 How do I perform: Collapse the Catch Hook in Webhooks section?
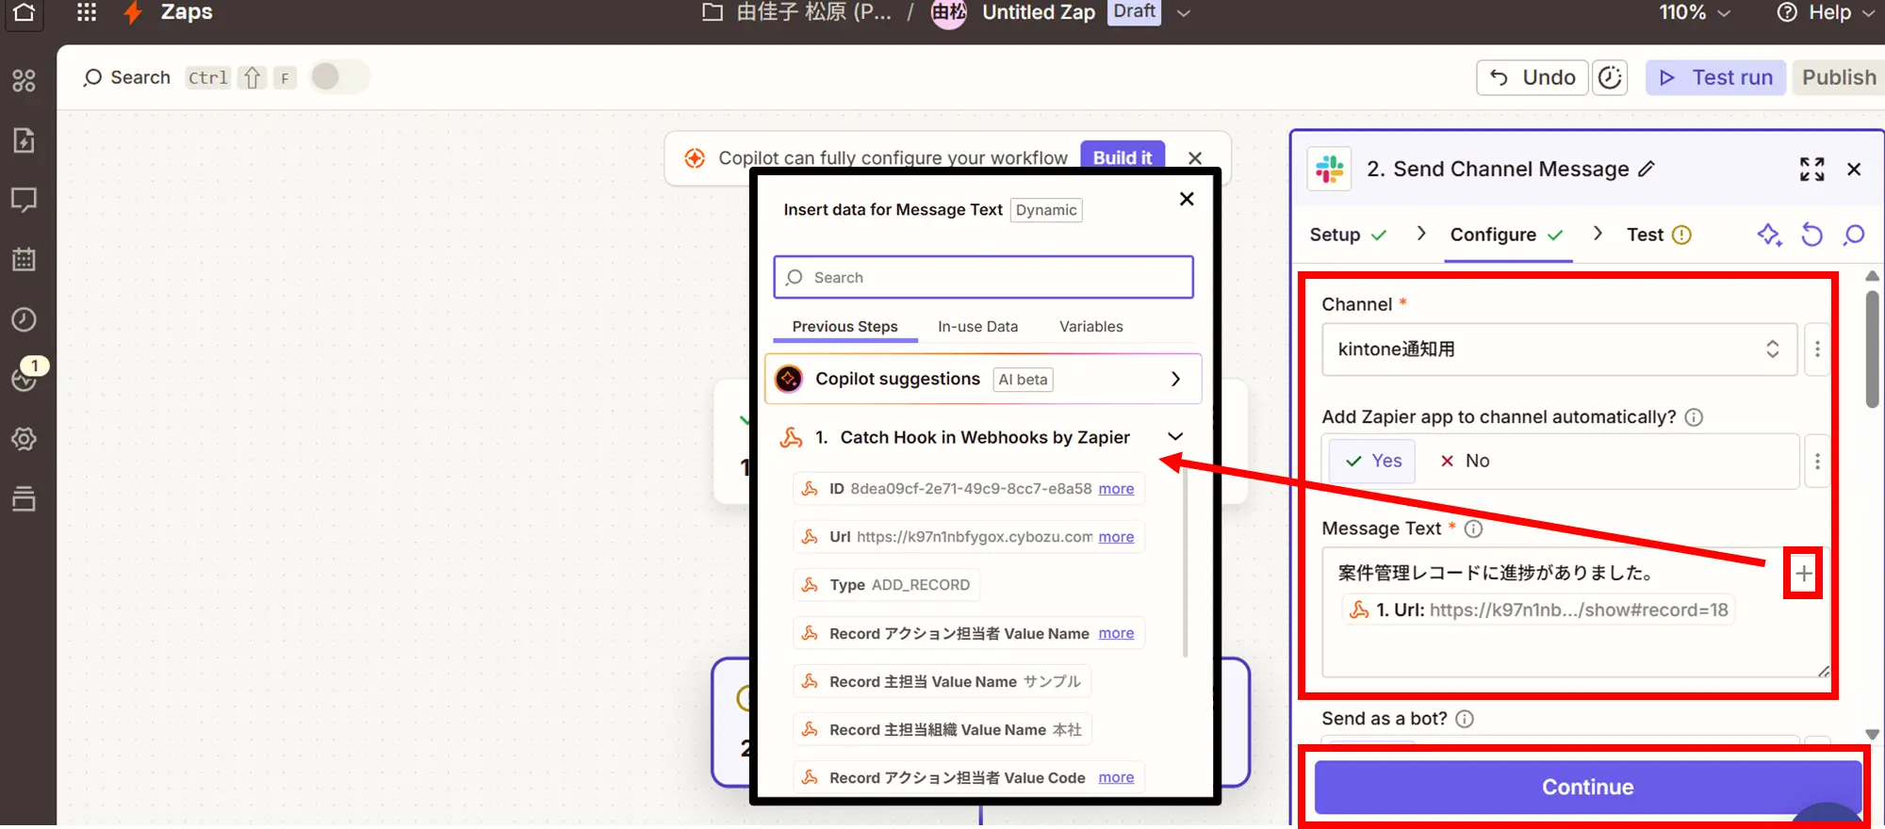click(x=1174, y=437)
